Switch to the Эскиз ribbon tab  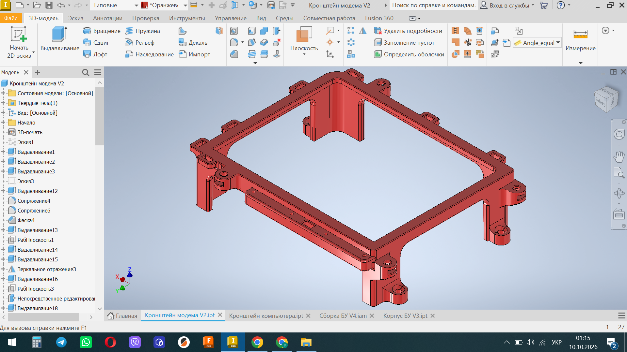pyautogui.click(x=75, y=18)
